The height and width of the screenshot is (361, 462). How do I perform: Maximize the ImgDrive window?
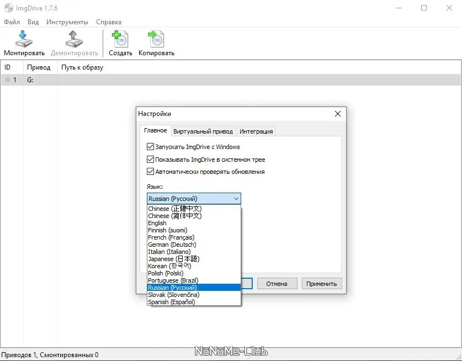[424, 8]
